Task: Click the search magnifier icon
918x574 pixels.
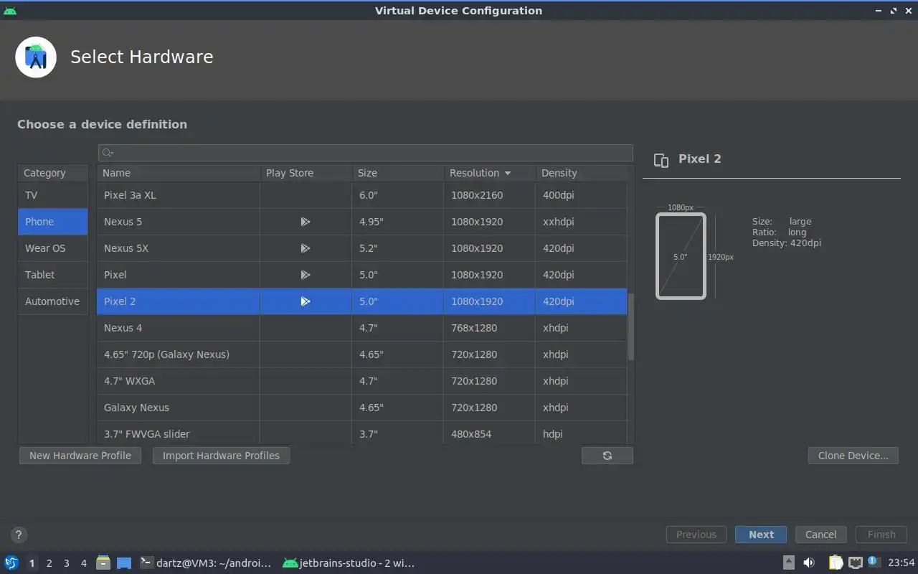Action: point(107,153)
